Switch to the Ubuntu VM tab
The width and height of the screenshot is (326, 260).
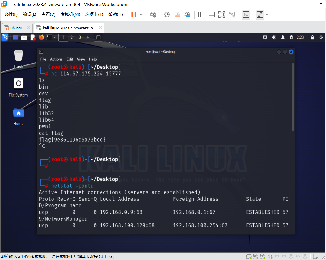pyautogui.click(x=16, y=28)
